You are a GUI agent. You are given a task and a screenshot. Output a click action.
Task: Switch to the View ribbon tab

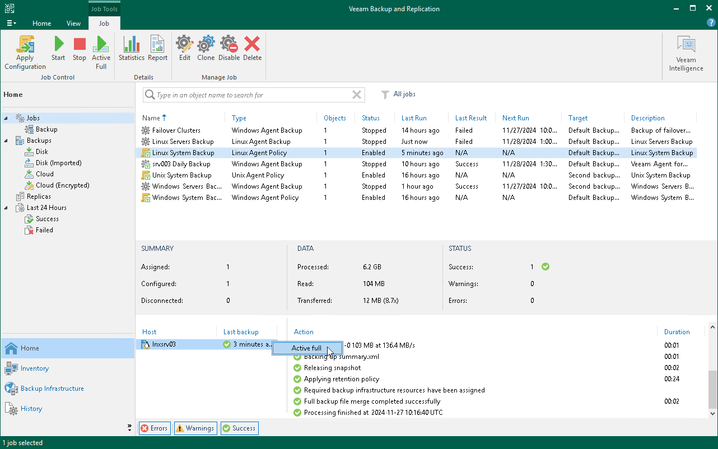(x=73, y=24)
